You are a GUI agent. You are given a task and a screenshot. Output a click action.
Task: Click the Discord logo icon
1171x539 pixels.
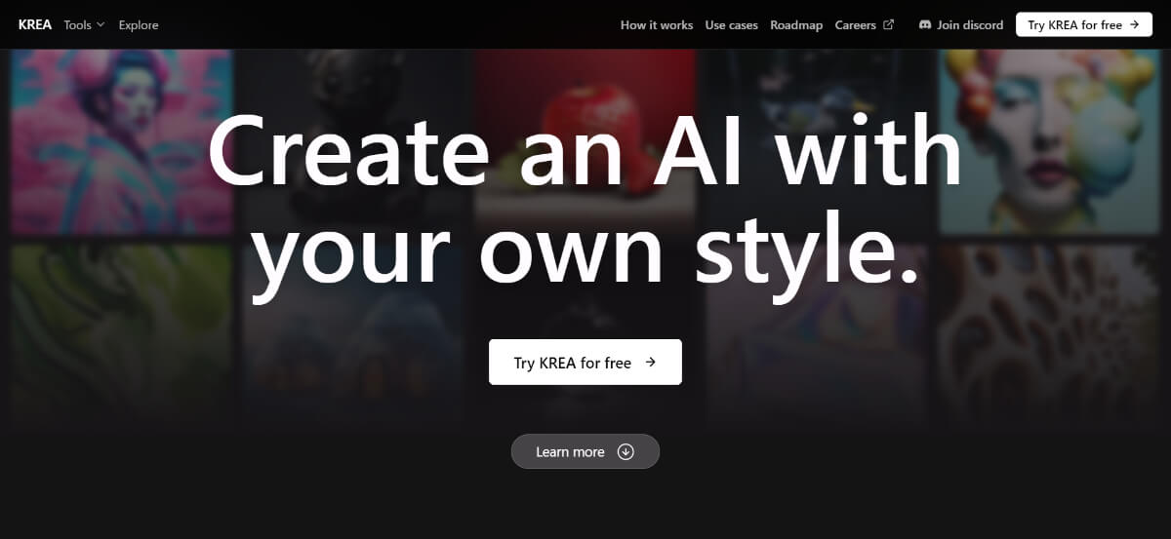[x=925, y=25]
